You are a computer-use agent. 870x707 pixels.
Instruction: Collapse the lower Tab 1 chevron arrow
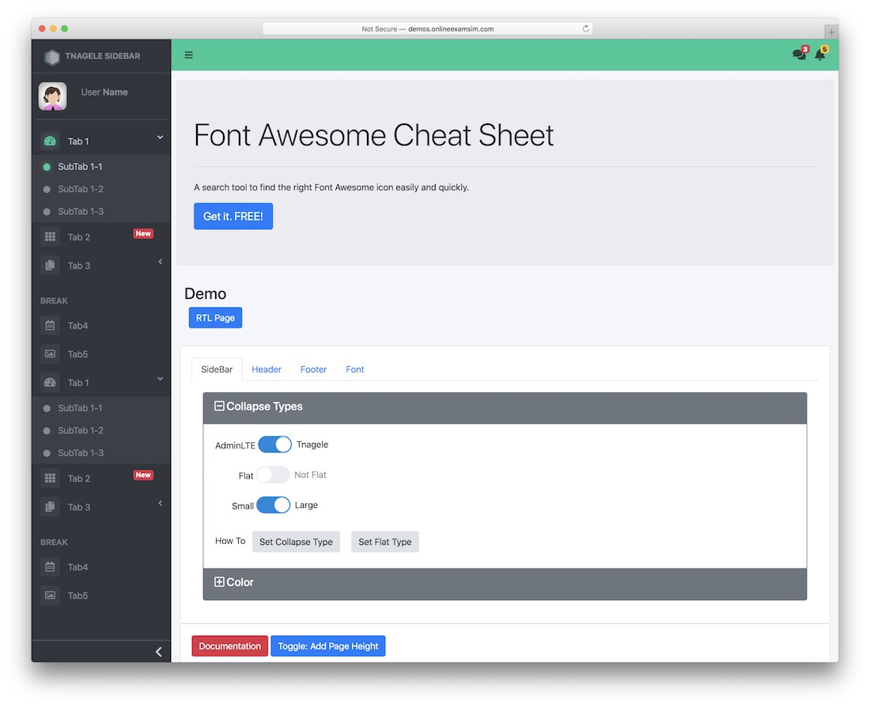tap(160, 379)
